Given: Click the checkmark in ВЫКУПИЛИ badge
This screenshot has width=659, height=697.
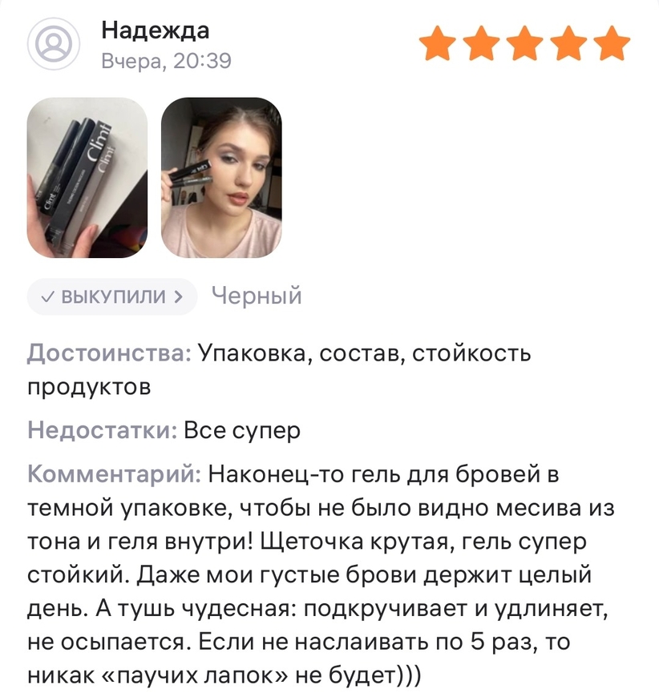Looking at the screenshot, I should [47, 296].
